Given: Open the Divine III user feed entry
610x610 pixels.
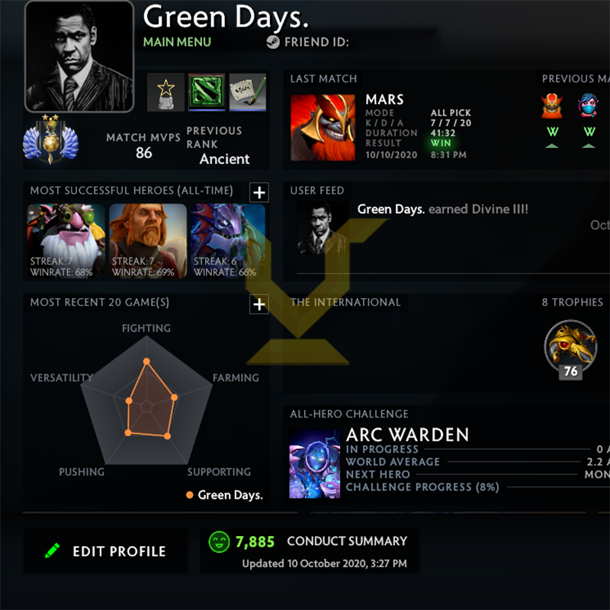Looking at the screenshot, I should pyautogui.click(x=443, y=209).
